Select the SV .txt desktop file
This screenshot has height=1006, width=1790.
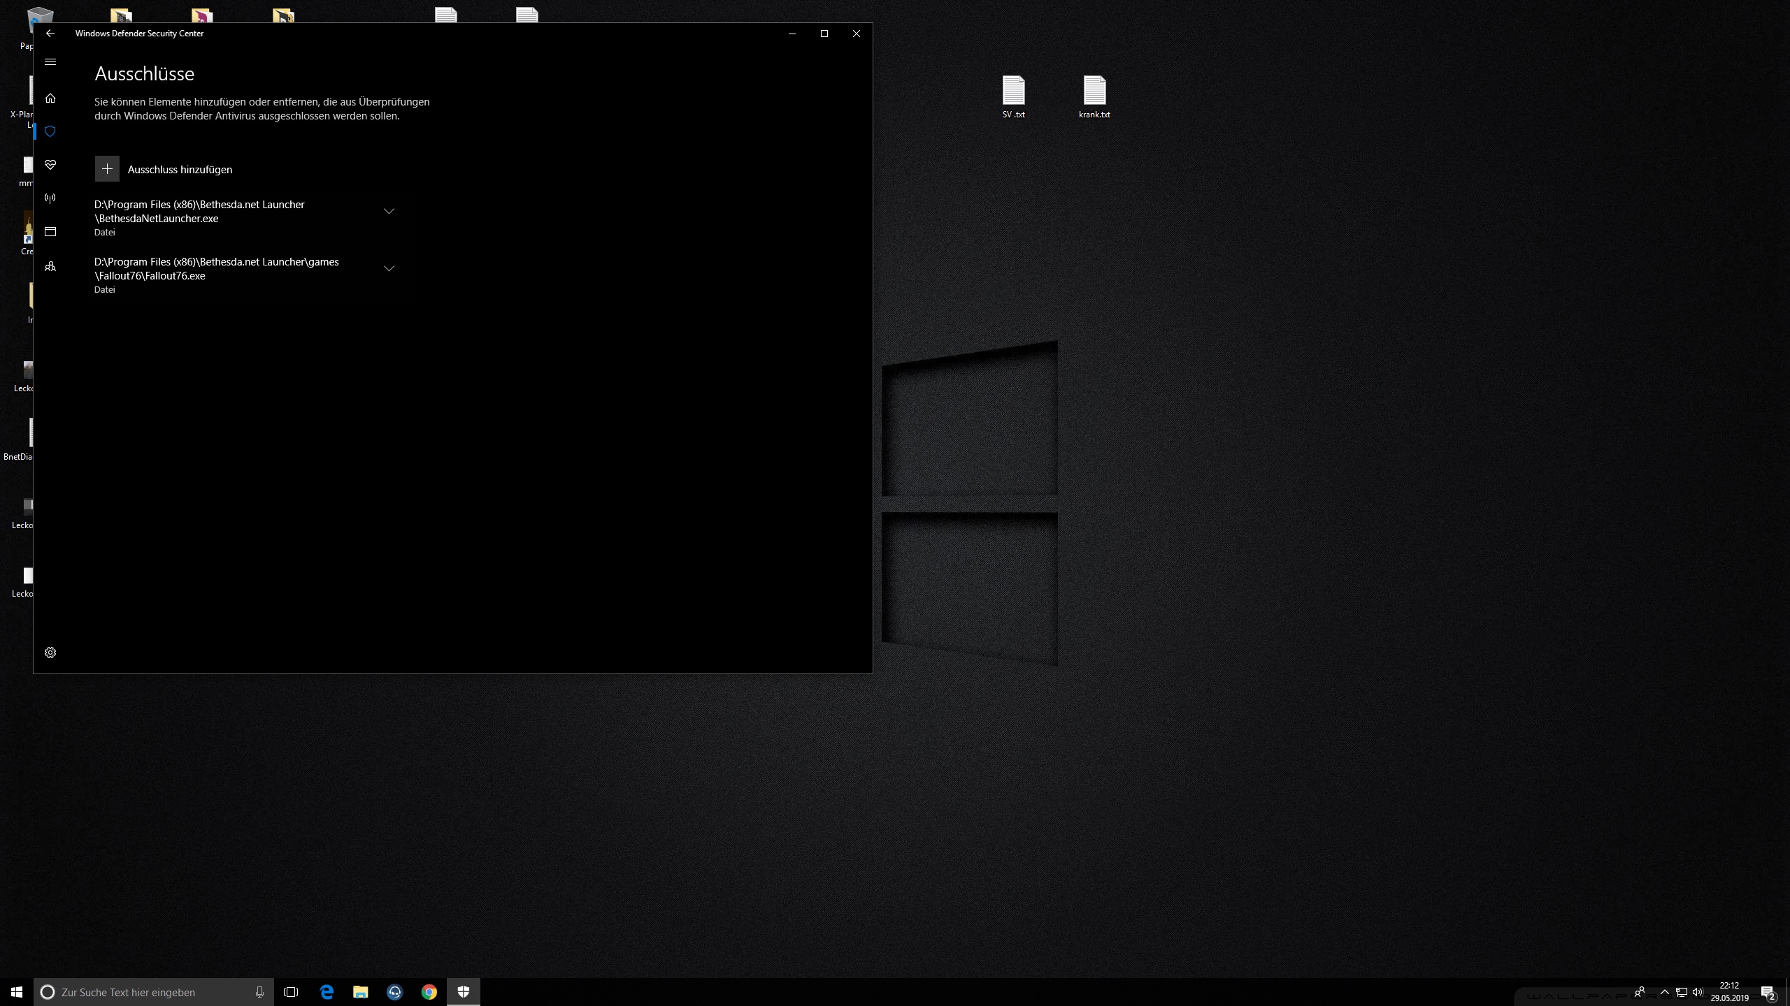[x=1014, y=97]
